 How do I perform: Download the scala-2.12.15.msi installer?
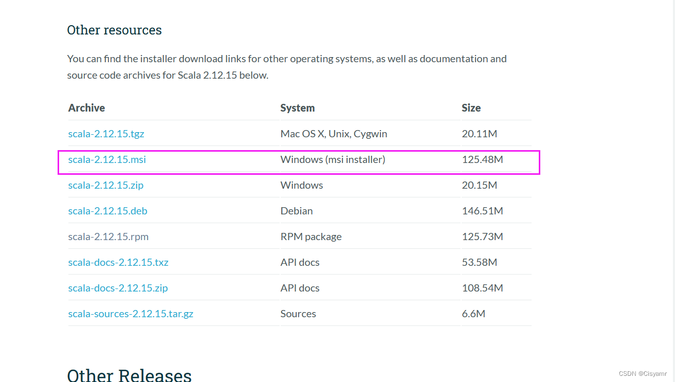pos(107,159)
